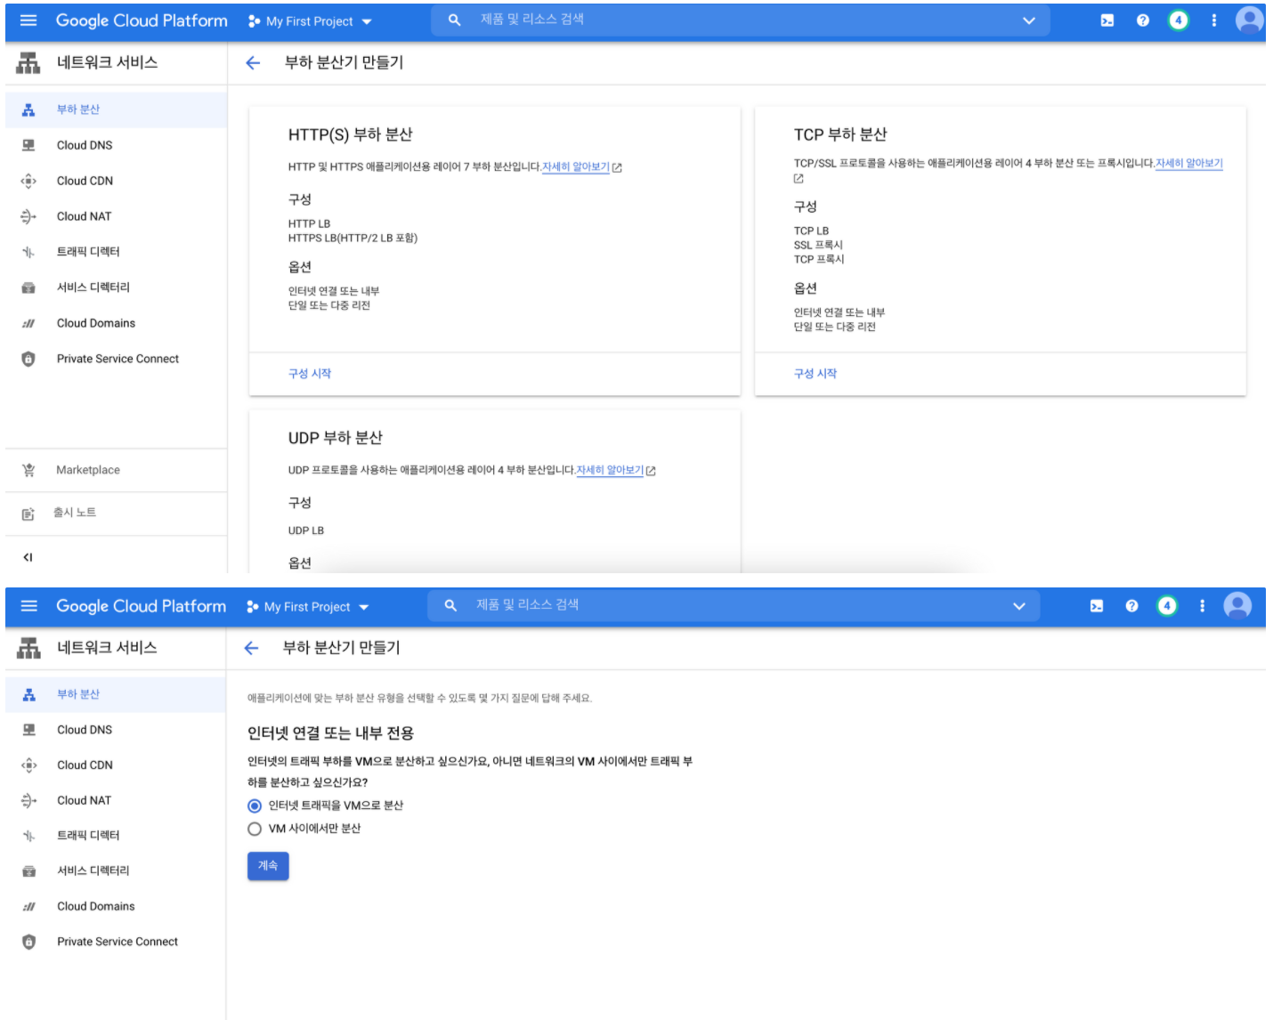Select 부하 분산 in top sidebar
This screenshot has height=1020, width=1273.
tap(116, 109)
